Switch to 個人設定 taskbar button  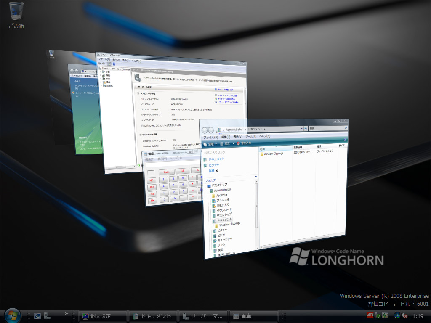click(x=103, y=316)
